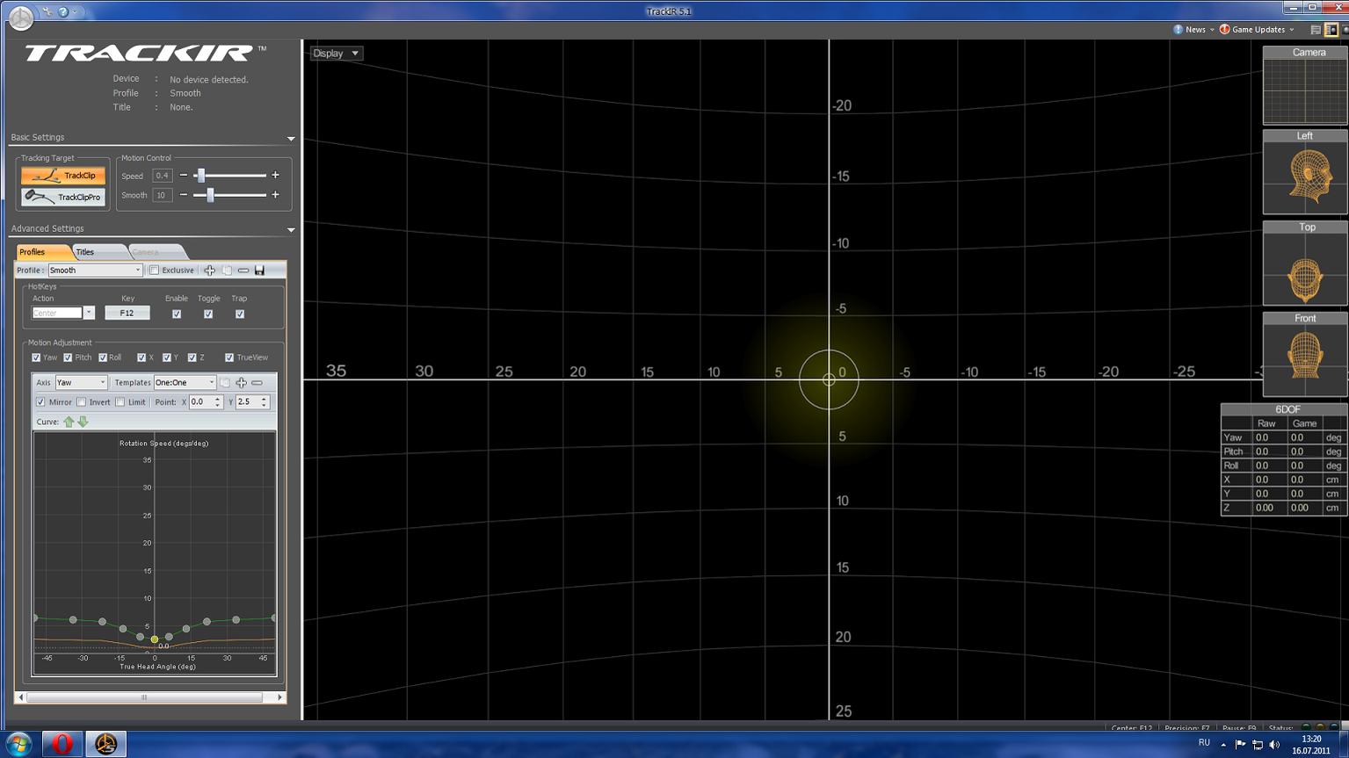Open the blue question mark help icon
The width and height of the screenshot is (1349, 758).
(x=63, y=12)
